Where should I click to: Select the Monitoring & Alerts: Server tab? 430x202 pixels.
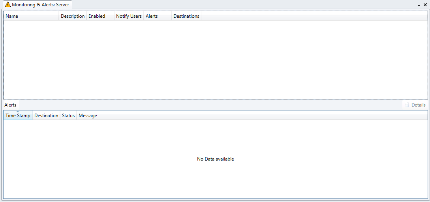40,5
